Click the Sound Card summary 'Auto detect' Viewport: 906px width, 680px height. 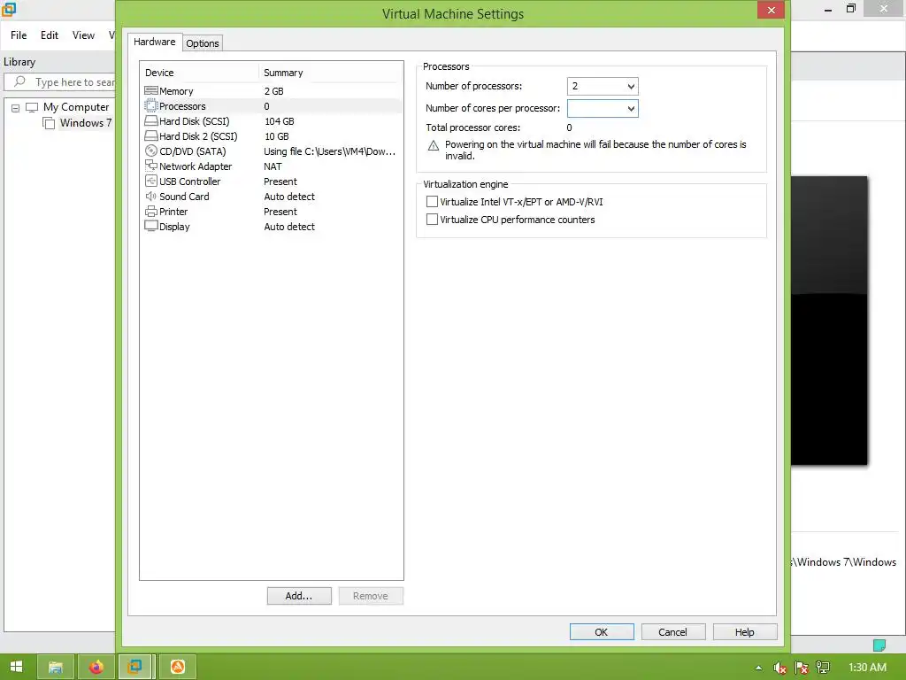click(x=289, y=197)
